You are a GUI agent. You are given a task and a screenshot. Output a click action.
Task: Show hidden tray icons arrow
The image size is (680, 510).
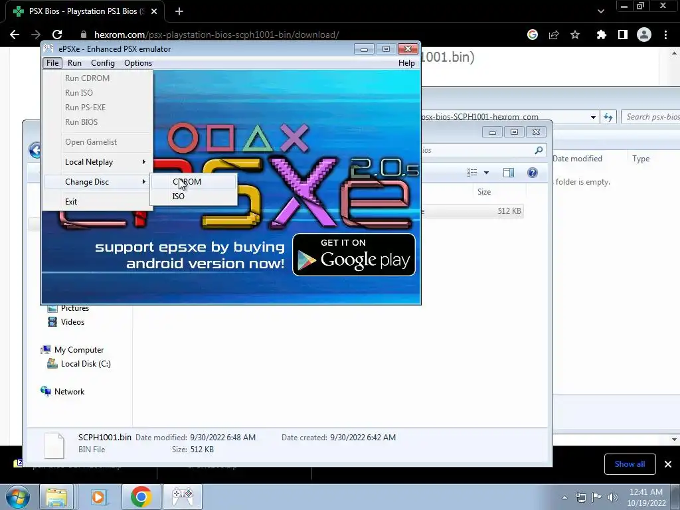point(564,497)
